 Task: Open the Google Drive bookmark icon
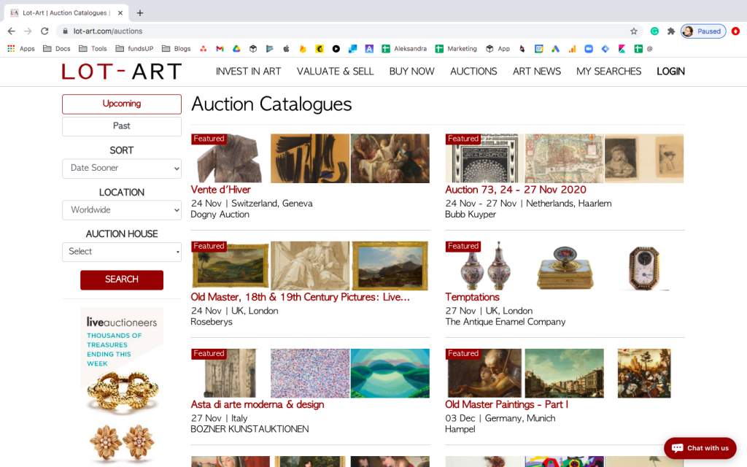click(x=236, y=49)
